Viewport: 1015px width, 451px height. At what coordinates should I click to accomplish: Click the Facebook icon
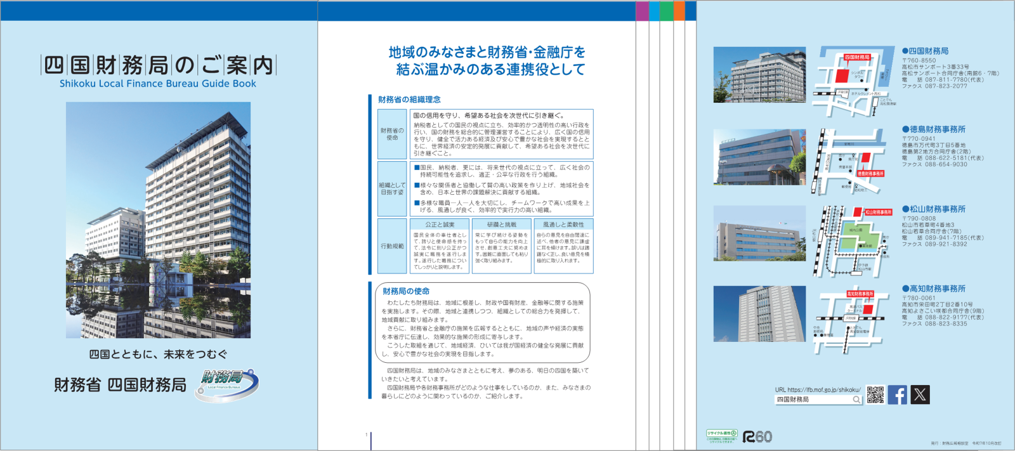coord(897,395)
